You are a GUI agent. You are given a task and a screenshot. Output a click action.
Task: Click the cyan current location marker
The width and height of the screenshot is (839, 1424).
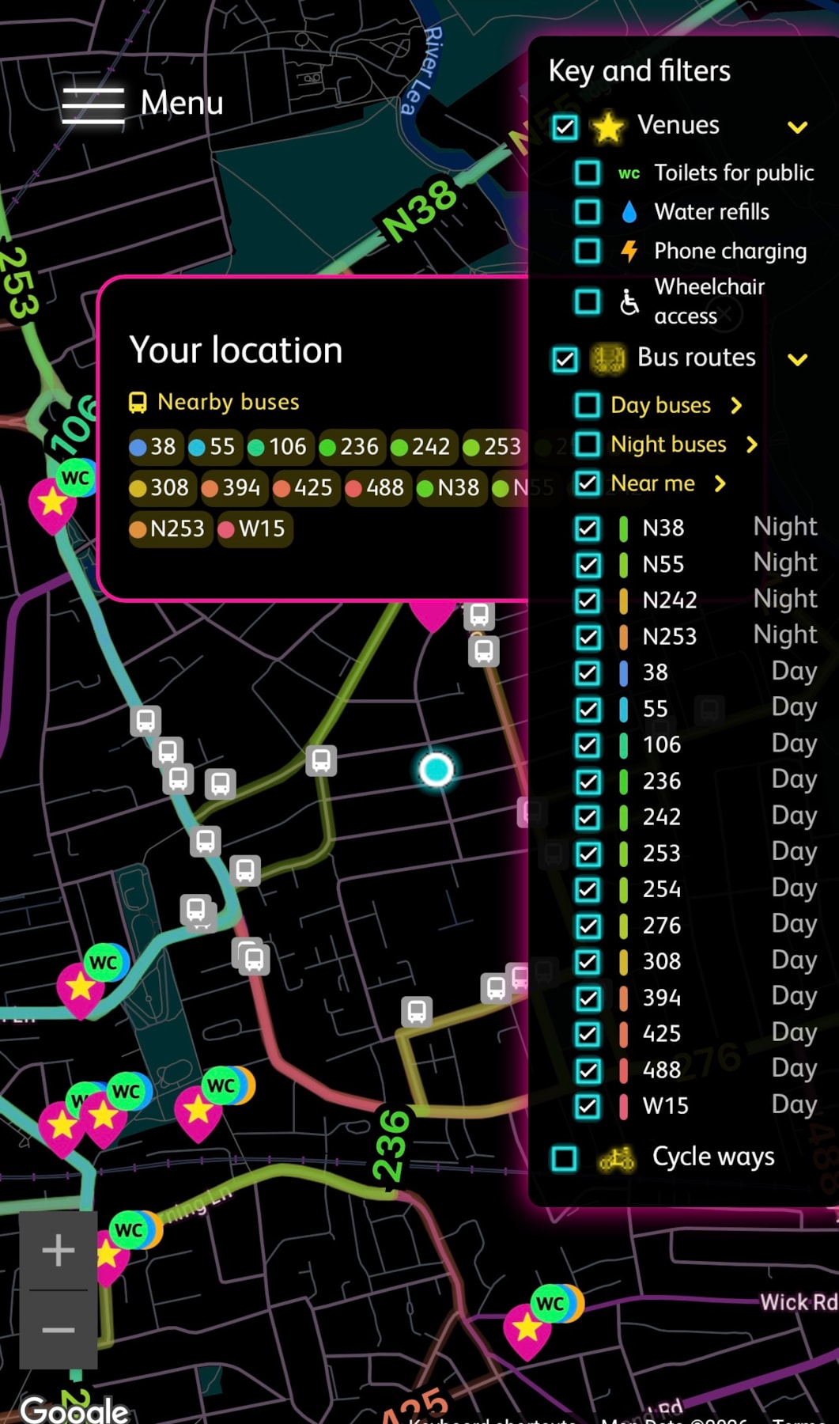(436, 769)
